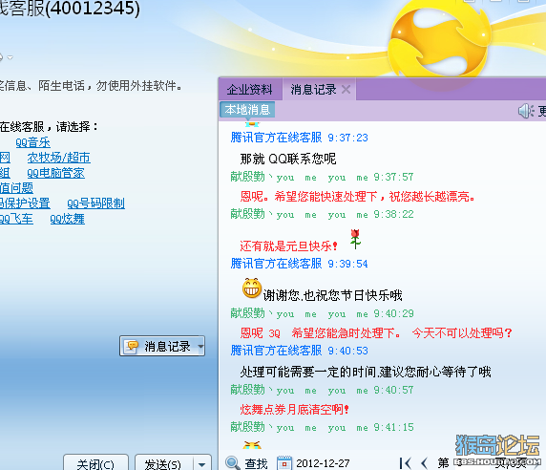Image resolution: width=546 pixels, height=470 pixels.
Task: Open the QQ飞车 link
Action: pos(16,219)
